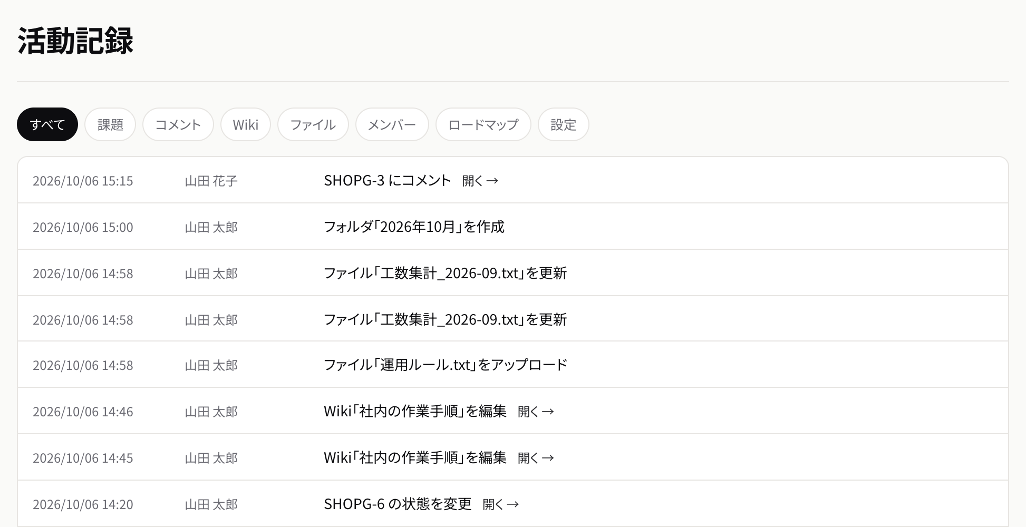
Task: Click user name 山田 花子
Action: click(211, 181)
